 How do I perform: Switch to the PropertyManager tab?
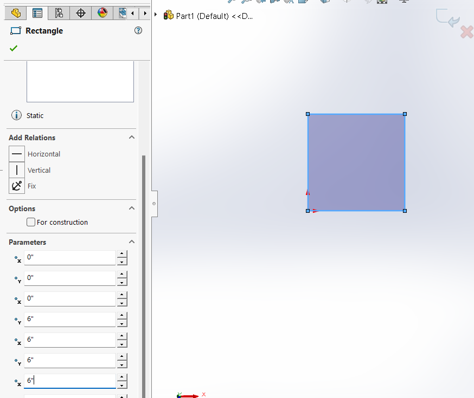point(37,13)
